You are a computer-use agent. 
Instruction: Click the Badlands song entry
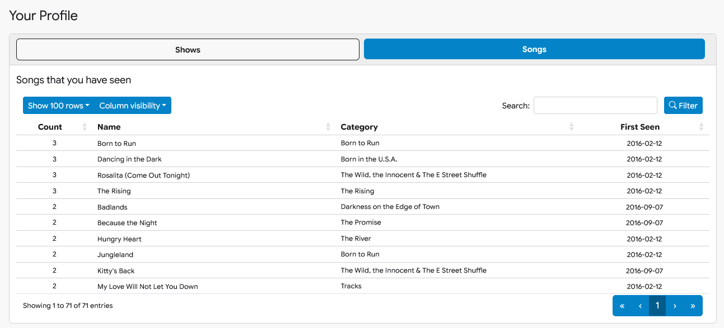pos(113,207)
